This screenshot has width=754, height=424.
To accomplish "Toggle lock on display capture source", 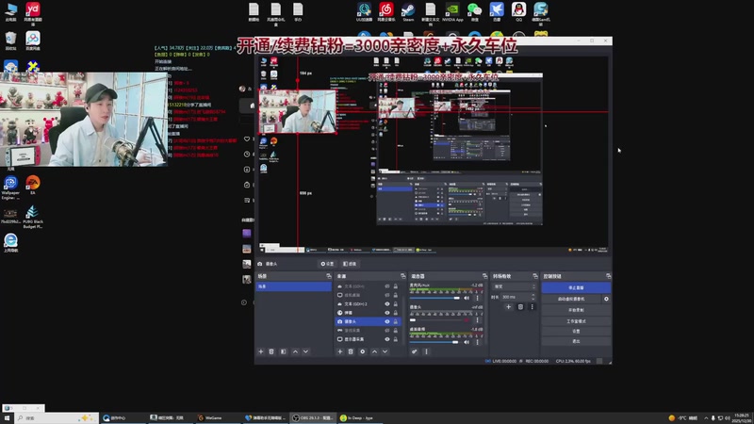I will 396,339.
